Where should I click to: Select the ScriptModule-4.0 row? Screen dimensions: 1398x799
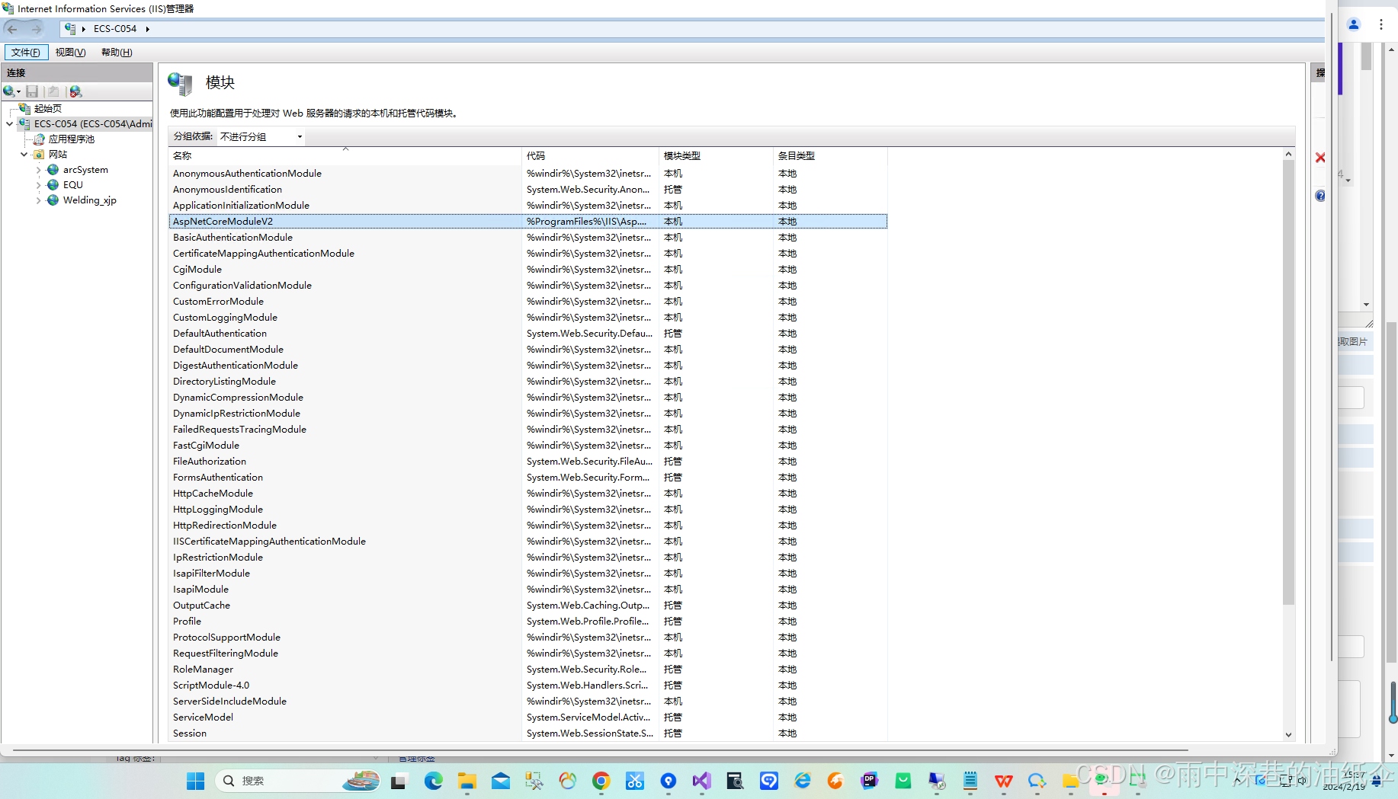[x=527, y=686]
